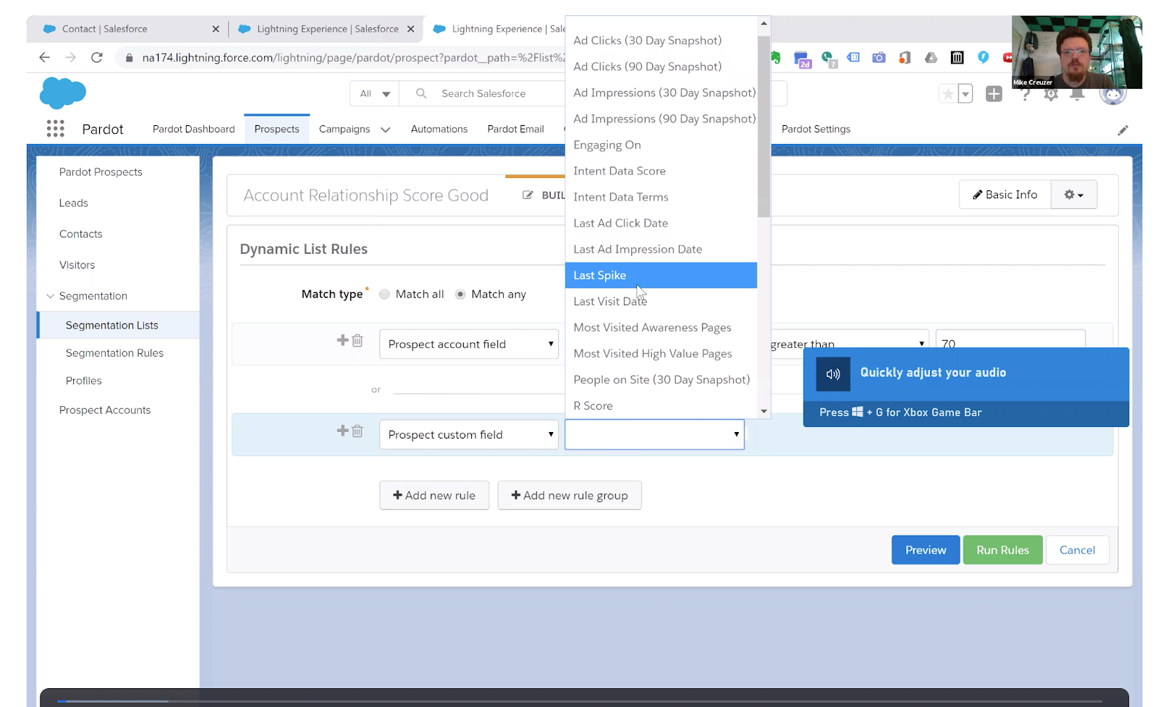The height and width of the screenshot is (707, 1158).
Task: Open the Office extension icon
Action: [x=905, y=57]
